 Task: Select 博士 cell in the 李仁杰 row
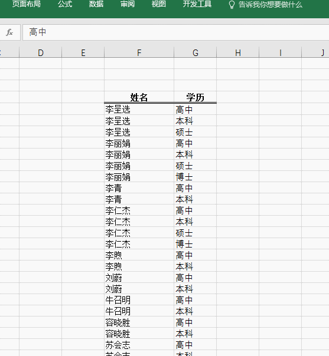[x=196, y=243]
